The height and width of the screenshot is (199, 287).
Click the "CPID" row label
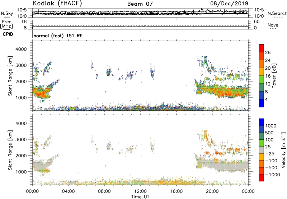[8, 34]
